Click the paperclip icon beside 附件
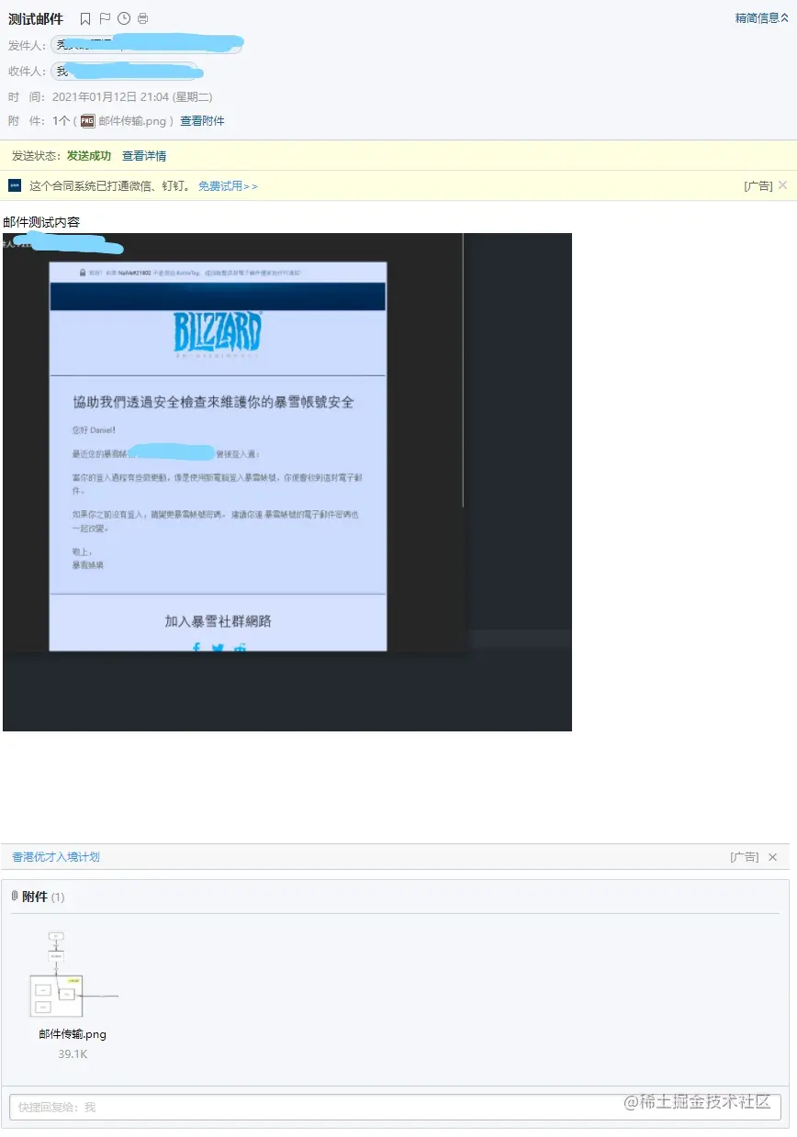This screenshot has width=797, height=1137. click(x=15, y=897)
